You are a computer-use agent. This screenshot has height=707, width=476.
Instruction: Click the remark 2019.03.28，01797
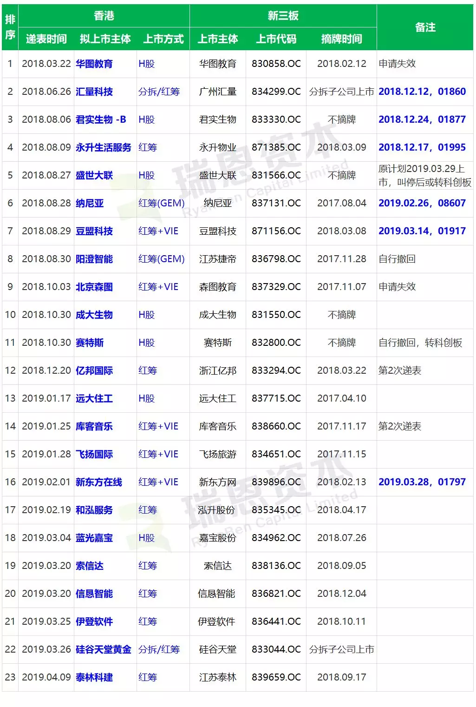click(x=422, y=482)
